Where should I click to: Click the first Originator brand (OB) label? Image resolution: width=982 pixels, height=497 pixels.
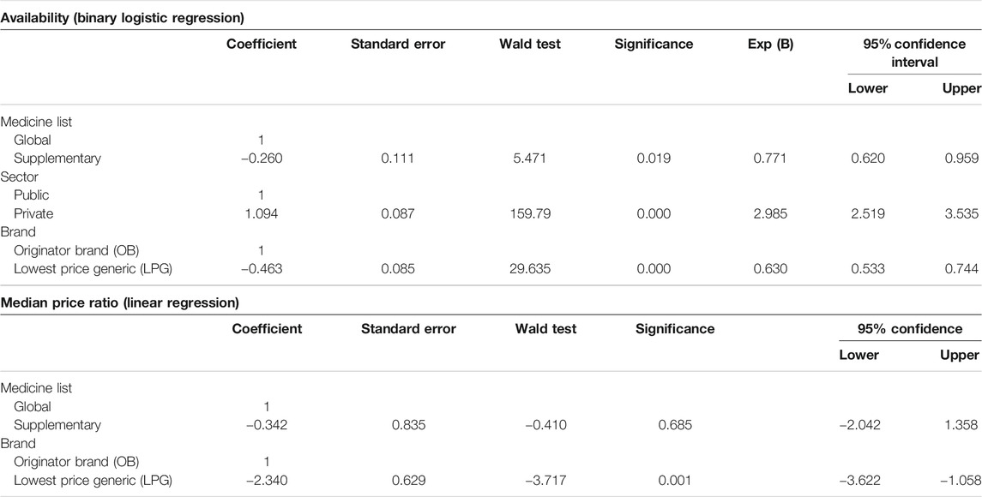click(76, 250)
